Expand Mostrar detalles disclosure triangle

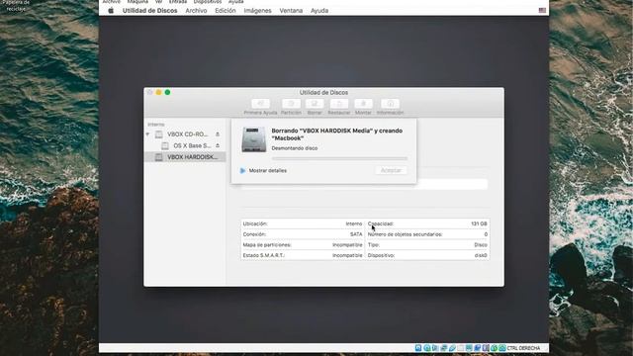pos(242,171)
